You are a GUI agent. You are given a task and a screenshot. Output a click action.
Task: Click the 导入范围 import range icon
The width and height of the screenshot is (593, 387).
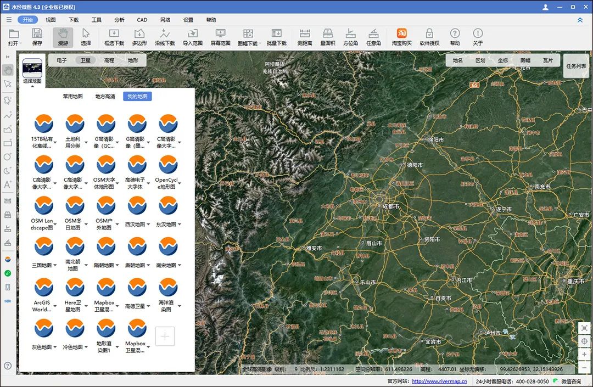point(193,37)
